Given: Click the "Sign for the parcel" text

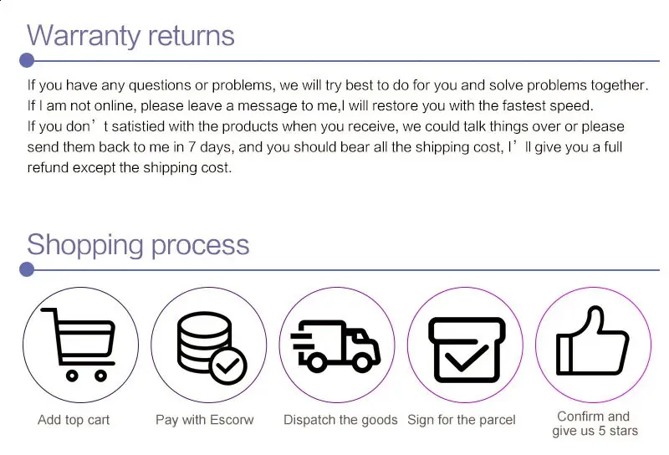Looking at the screenshot, I should (462, 420).
